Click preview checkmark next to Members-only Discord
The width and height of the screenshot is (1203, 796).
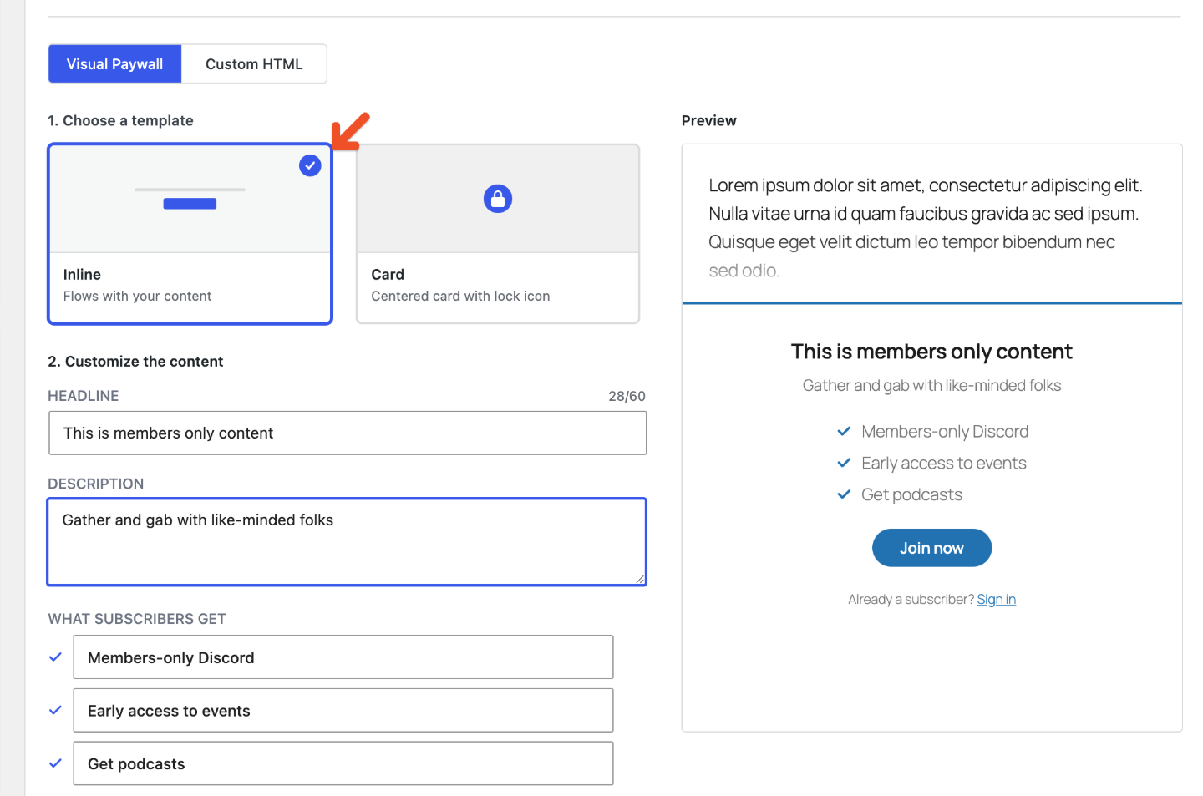tap(844, 431)
